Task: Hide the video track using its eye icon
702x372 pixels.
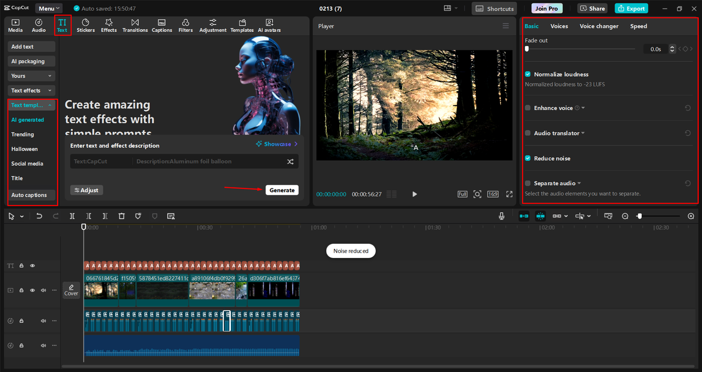Action: 32,290
